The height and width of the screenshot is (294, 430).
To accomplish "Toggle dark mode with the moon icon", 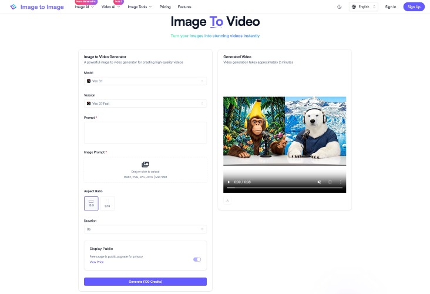I will [339, 7].
